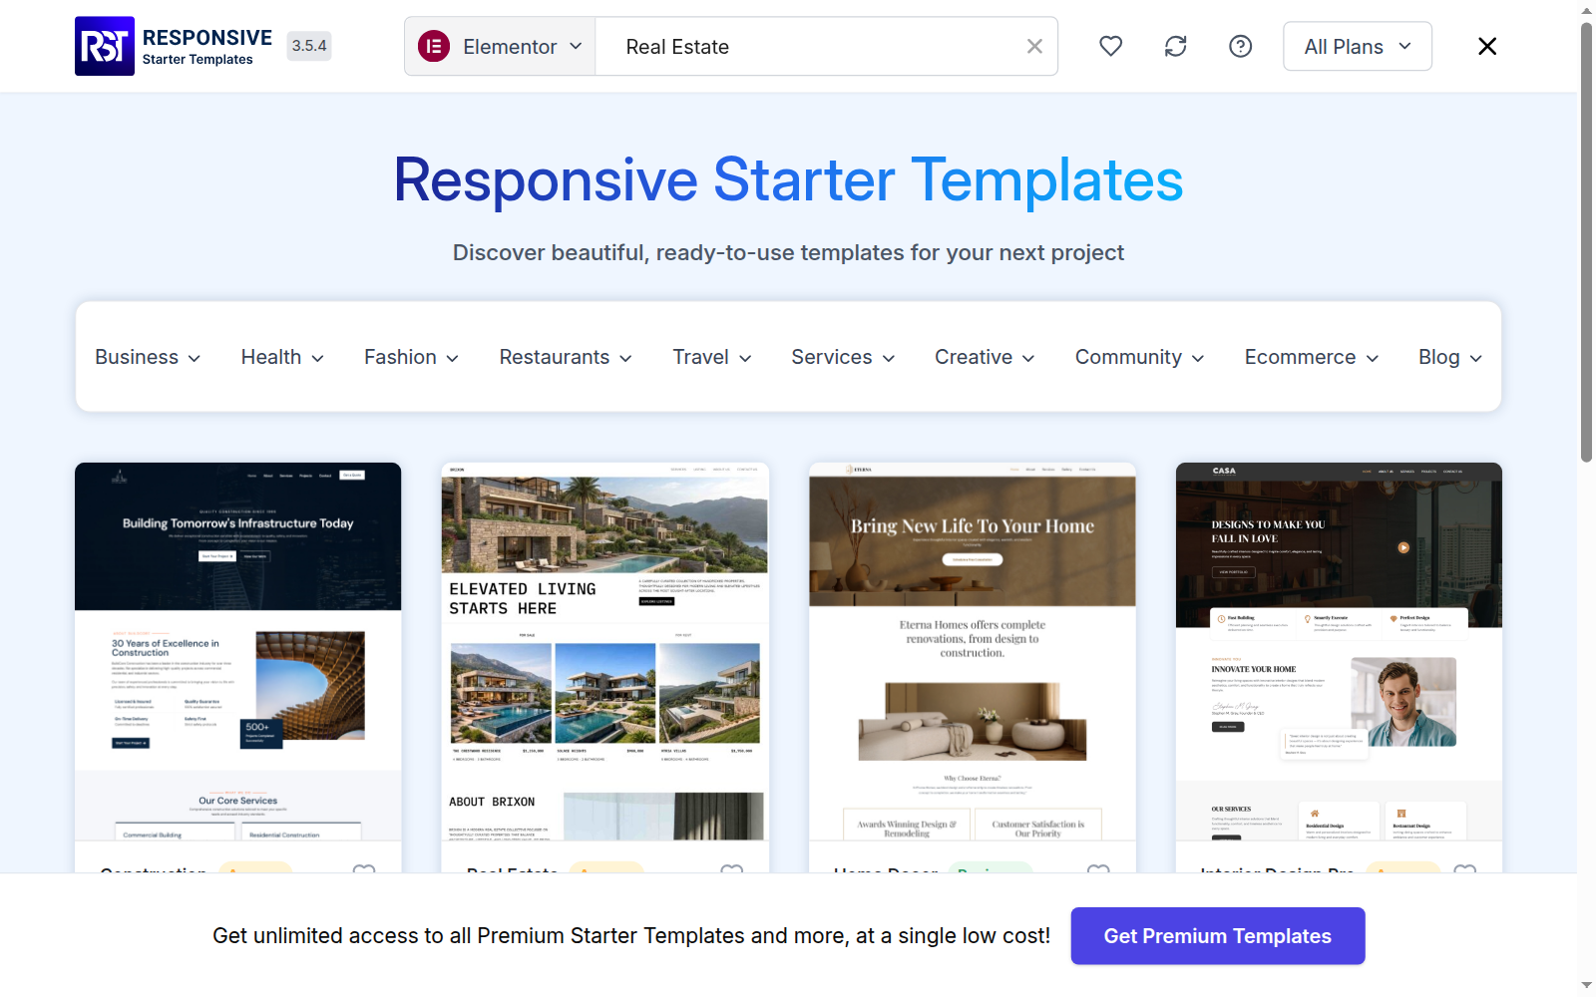
Task: Click the Elementor logo icon in builder selector
Action: click(434, 46)
